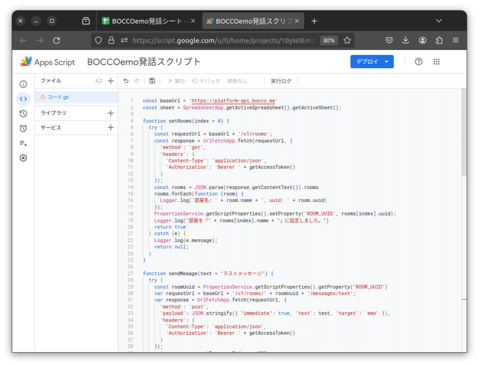Undo the last edit in editor
The height and width of the screenshot is (366, 479).
click(x=126, y=81)
